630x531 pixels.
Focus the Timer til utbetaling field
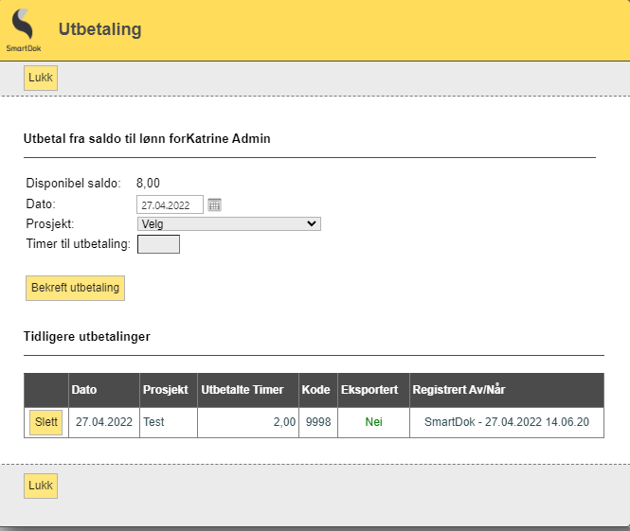click(x=158, y=244)
